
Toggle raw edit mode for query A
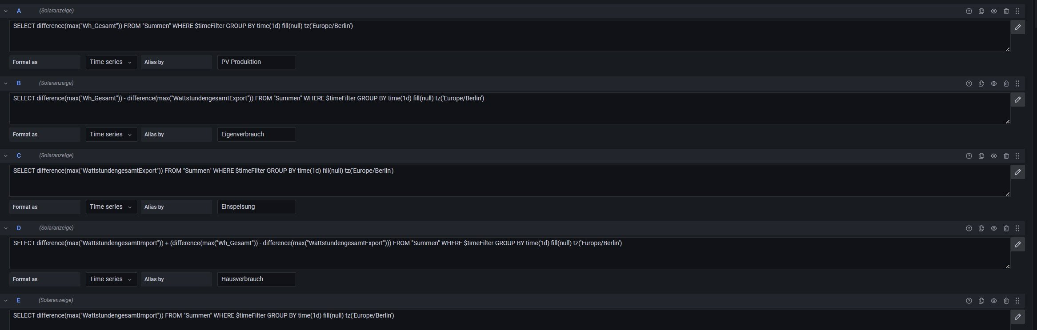(x=1018, y=27)
